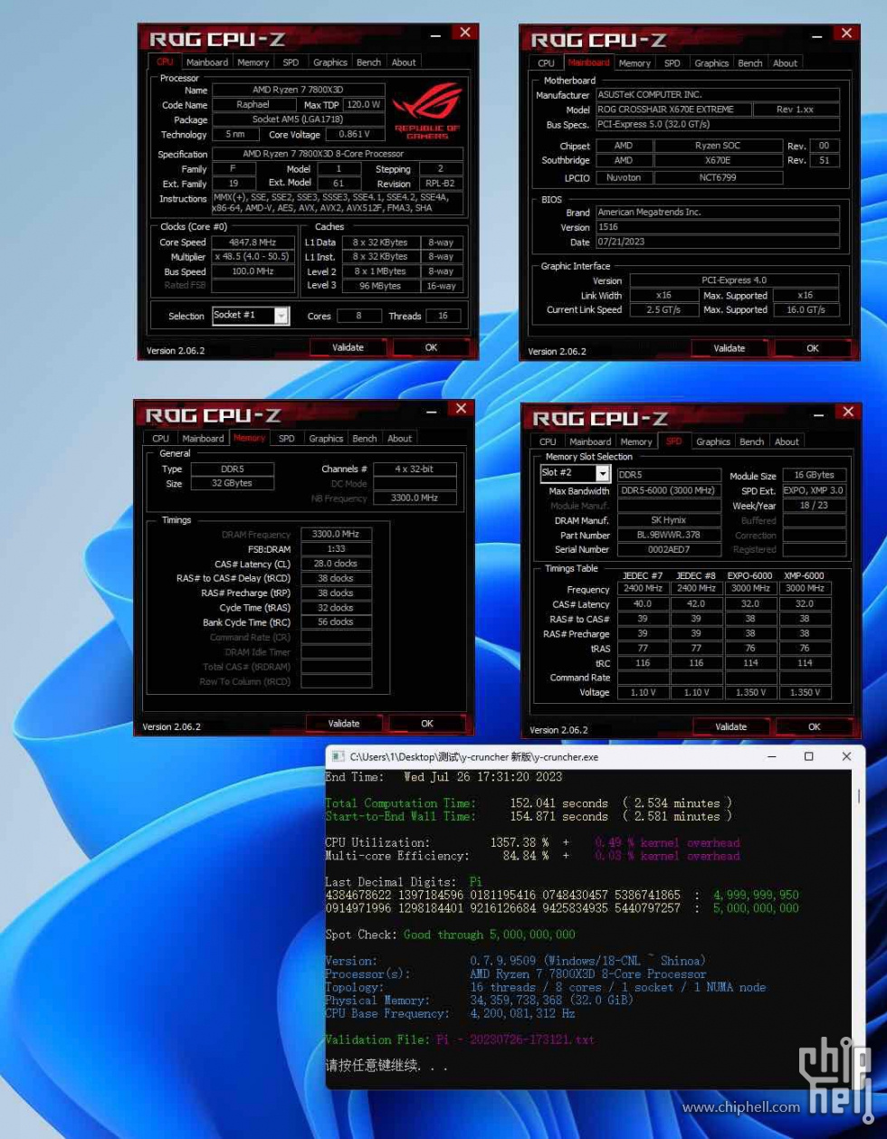Switch SPD window to Bench tab

click(752, 441)
